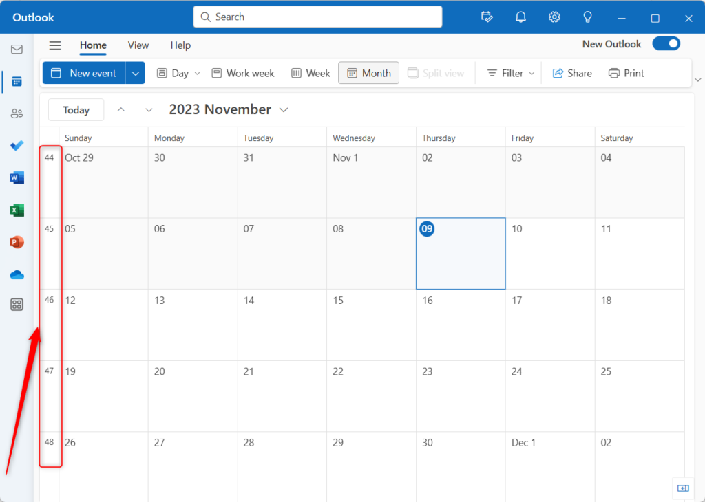This screenshot has height=502, width=705.
Task: Switch to the View tab
Action: 138,45
